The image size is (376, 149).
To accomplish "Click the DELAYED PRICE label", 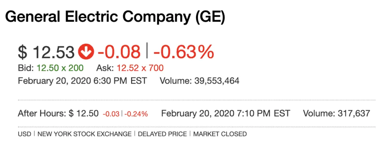I will pos(162,134).
